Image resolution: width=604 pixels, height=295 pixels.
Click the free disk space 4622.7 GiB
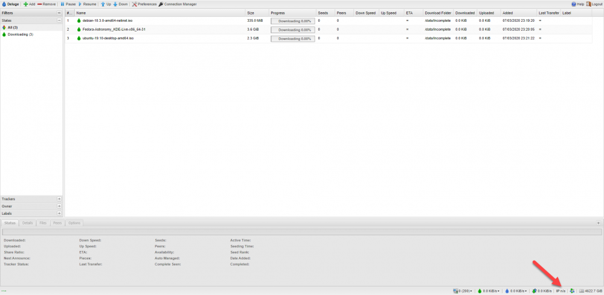(x=591, y=291)
